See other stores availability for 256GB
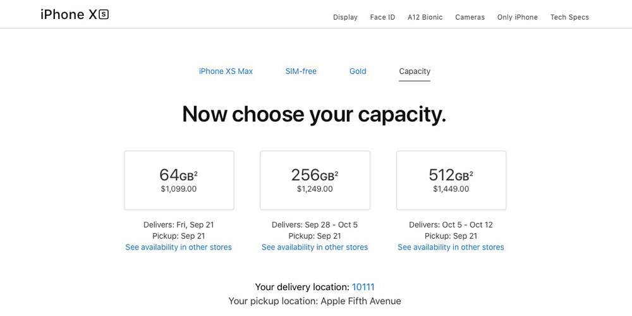Screen dimensions: 632x316 pos(315,247)
